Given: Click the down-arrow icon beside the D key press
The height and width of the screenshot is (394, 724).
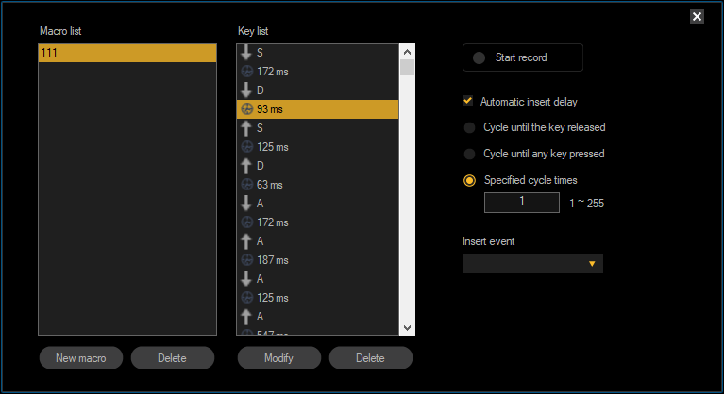Looking at the screenshot, I should (246, 90).
